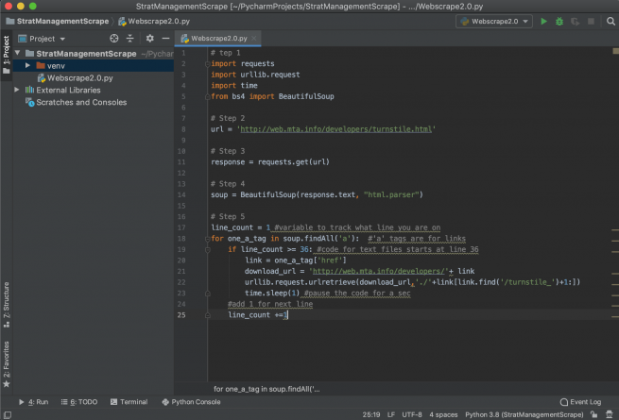Viewport: 619px width, 420px height.
Task: Hide the Project panel with minus icon
Action: click(x=164, y=39)
